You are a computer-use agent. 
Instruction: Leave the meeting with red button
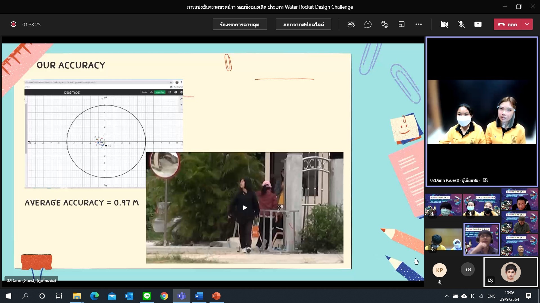click(508, 24)
